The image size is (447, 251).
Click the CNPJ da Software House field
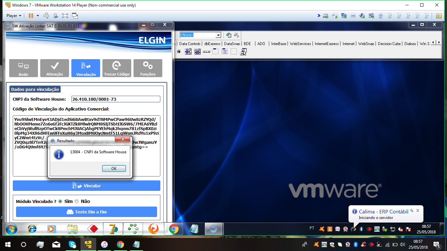point(116,99)
